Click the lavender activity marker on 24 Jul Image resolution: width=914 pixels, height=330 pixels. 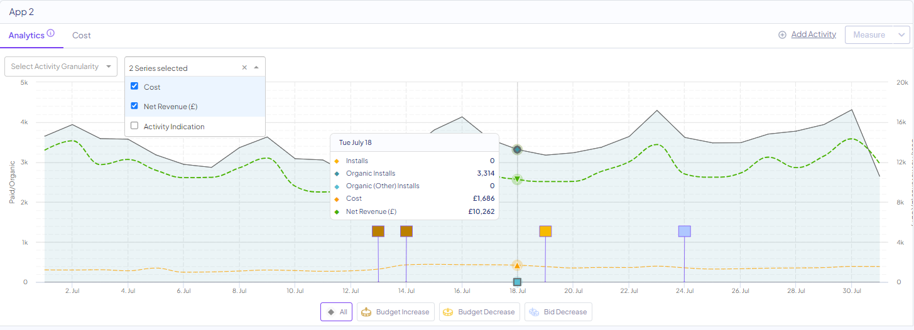pyautogui.click(x=685, y=232)
